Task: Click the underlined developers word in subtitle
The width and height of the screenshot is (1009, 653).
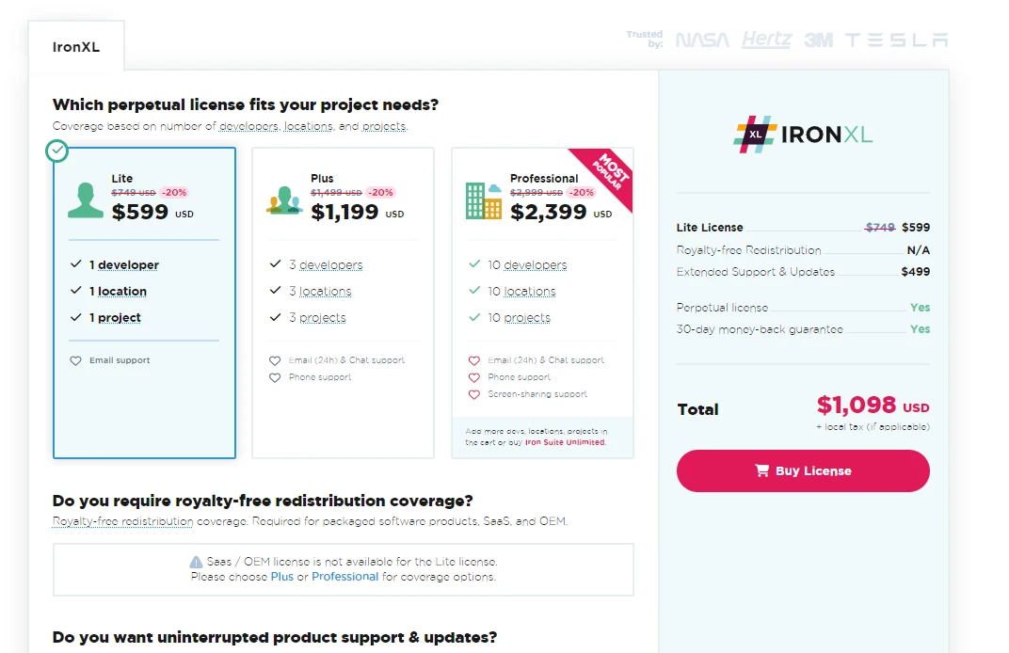Action: [248, 126]
